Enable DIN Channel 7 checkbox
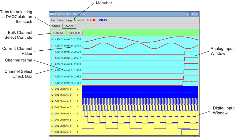 (52, 132)
